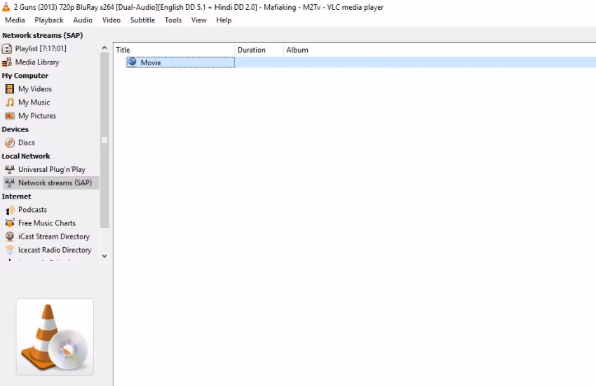Click the VLC cone icon in title bar
The height and width of the screenshot is (386, 596).
(x=6, y=6)
